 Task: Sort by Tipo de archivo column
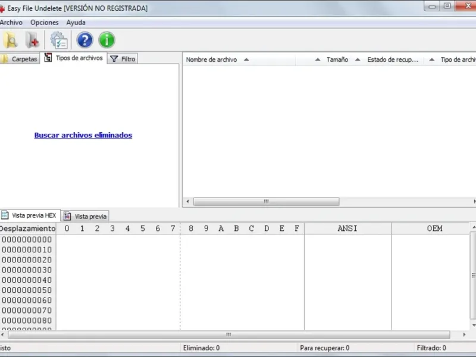(x=458, y=59)
